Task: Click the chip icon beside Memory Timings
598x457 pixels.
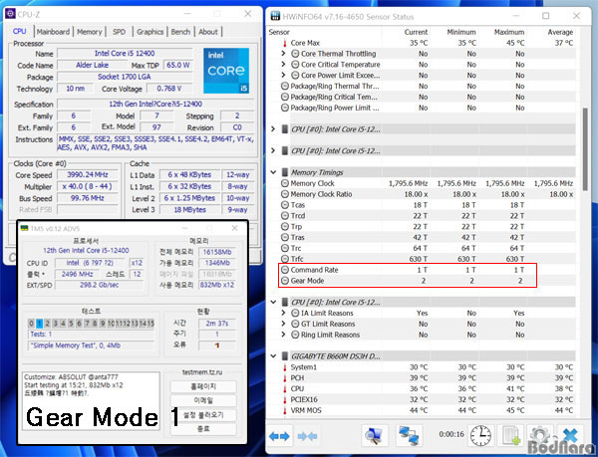Action: coord(284,172)
